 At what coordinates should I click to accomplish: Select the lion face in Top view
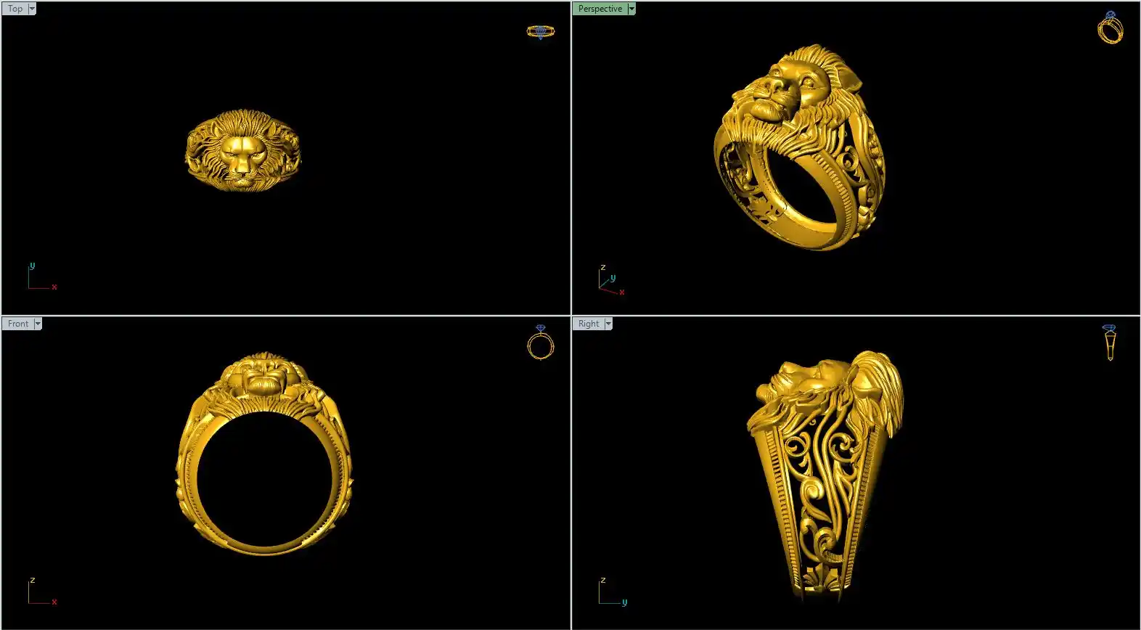pyautogui.click(x=242, y=154)
